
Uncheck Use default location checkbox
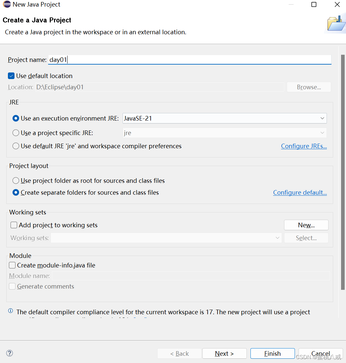click(11, 76)
